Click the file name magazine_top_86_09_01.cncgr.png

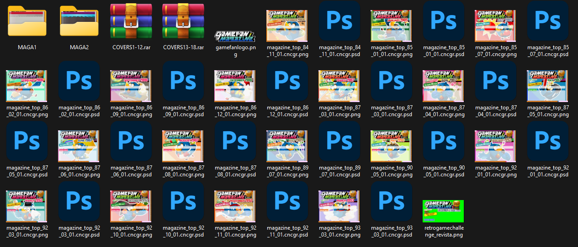131,111
